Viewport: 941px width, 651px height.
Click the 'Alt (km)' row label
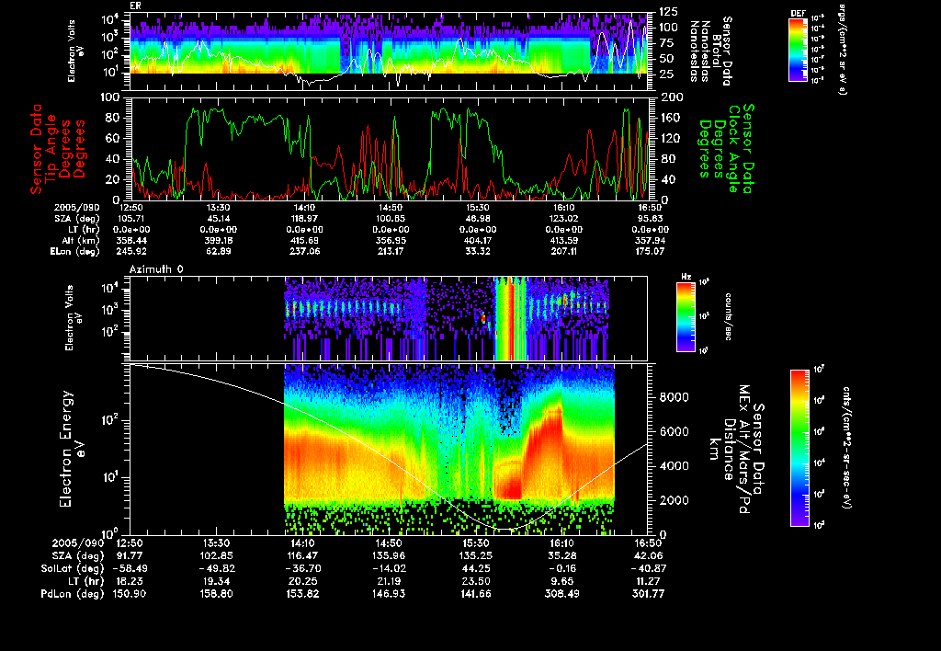pyautogui.click(x=83, y=240)
